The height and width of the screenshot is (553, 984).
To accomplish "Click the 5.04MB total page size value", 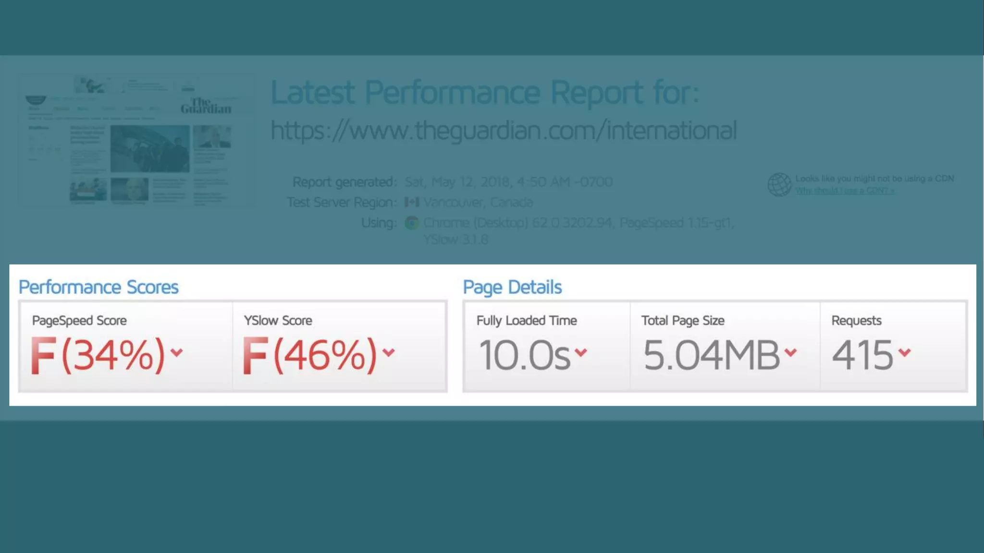I will 711,356.
